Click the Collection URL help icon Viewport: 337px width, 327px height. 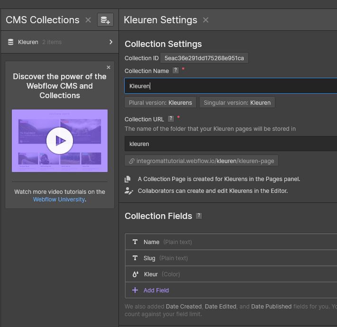171,118
